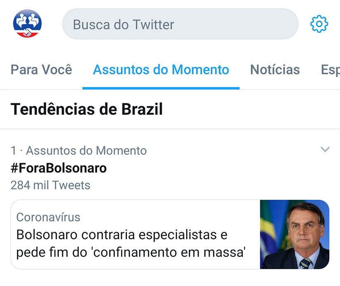Open the #ForaBolsonaro hashtag
This screenshot has width=340, height=286.
[x=58, y=168]
